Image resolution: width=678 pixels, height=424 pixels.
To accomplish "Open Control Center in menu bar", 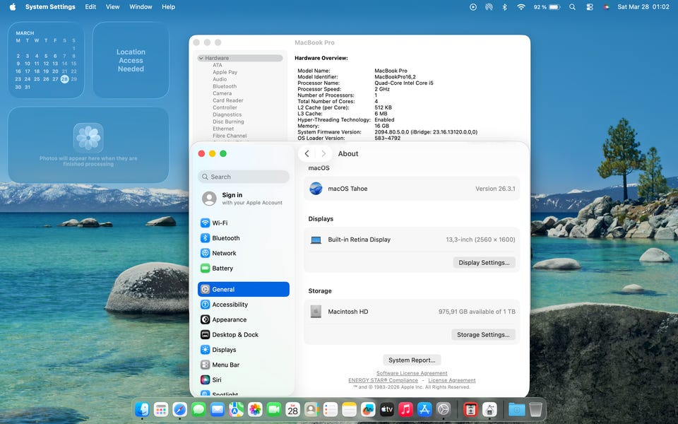I will [x=590, y=7].
